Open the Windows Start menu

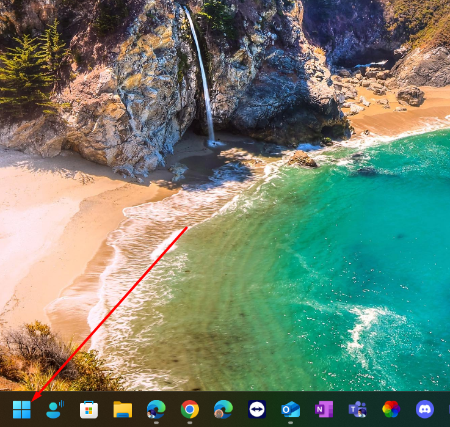tap(21, 409)
